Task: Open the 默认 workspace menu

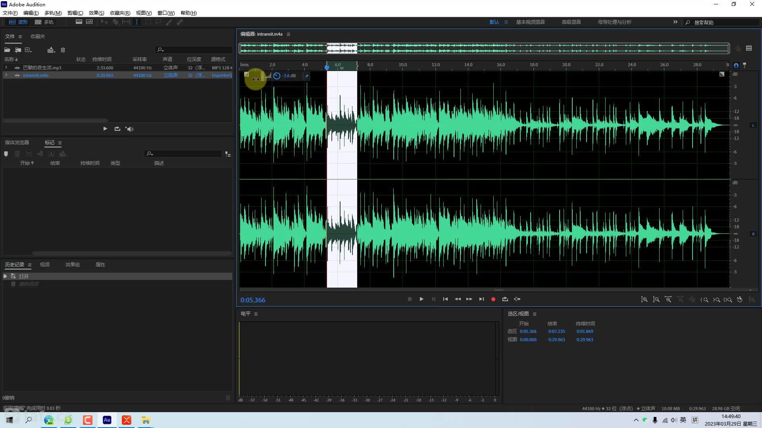Action: pos(506,22)
